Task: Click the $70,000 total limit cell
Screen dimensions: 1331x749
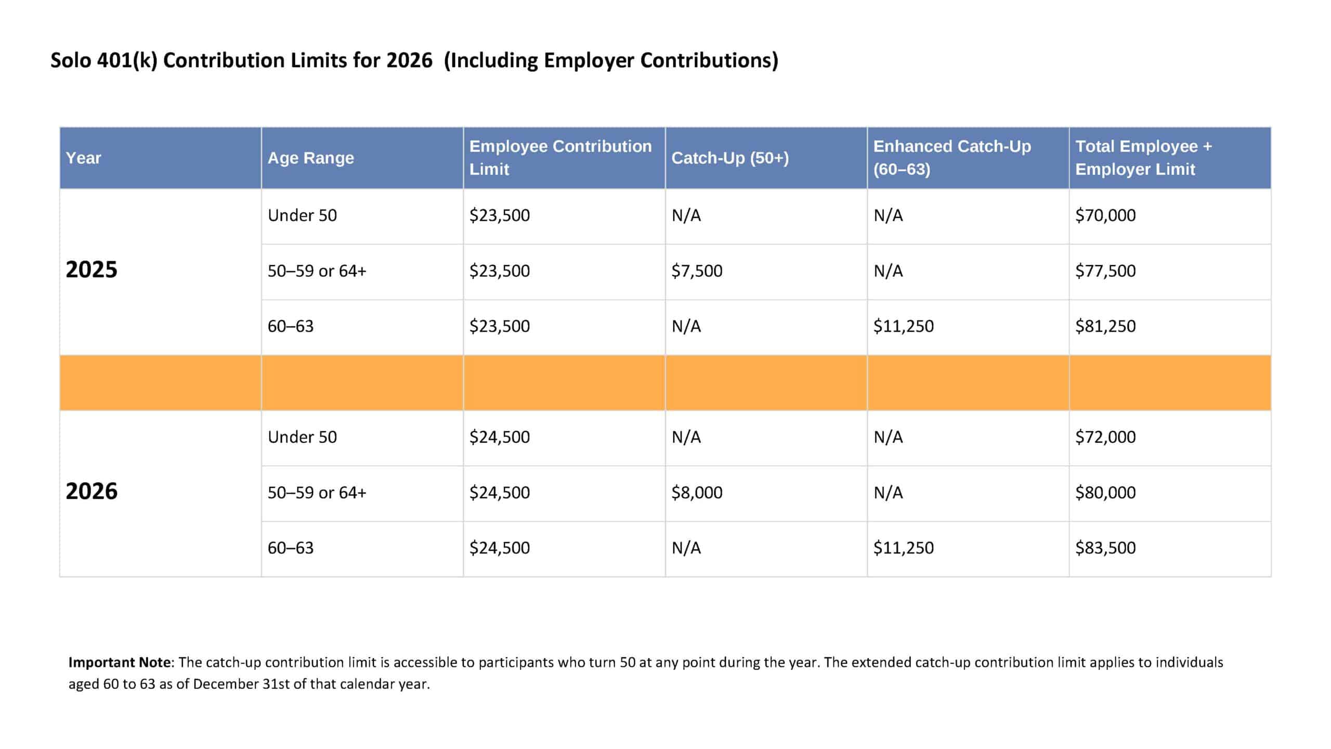Action: pyautogui.click(x=1105, y=215)
